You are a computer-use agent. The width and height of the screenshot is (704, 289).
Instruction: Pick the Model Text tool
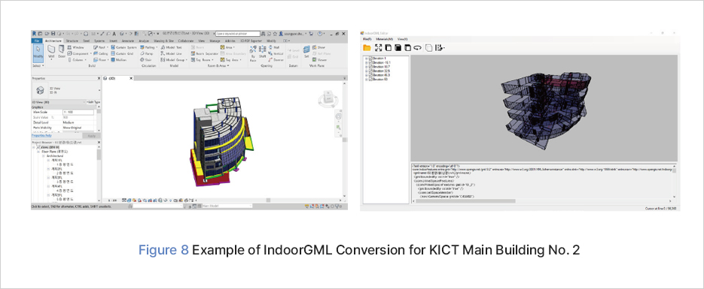[x=171, y=47]
